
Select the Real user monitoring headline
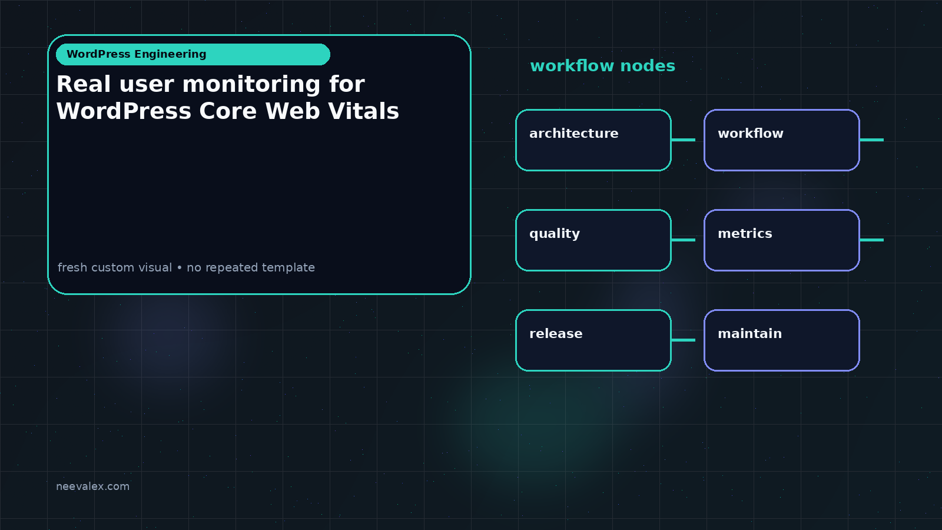[x=228, y=98]
